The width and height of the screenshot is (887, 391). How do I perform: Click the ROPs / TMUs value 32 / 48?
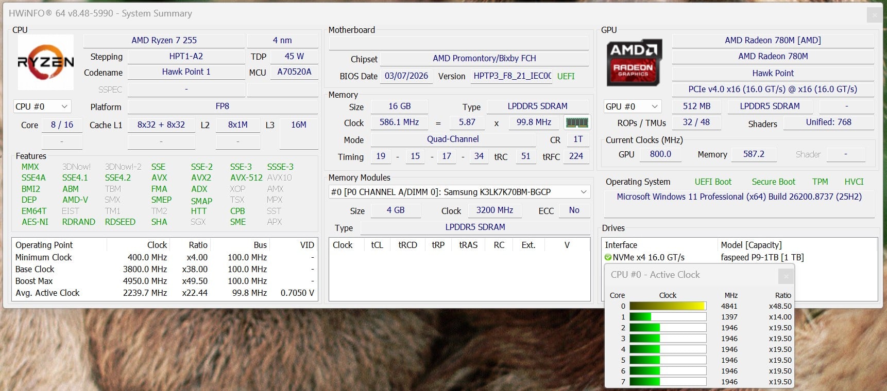click(696, 122)
